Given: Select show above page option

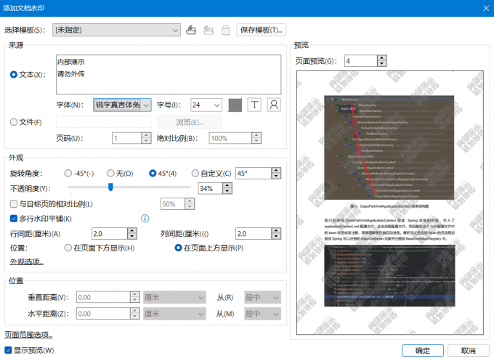Looking at the screenshot, I should point(178,248).
